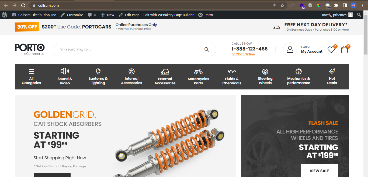The image size is (368, 177).
Task: Click the GOLDENGRID. banner heading
Action: pyautogui.click(x=65, y=115)
